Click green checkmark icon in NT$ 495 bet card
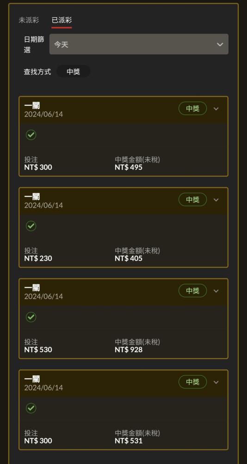This screenshot has height=464, width=247. pos(31,135)
